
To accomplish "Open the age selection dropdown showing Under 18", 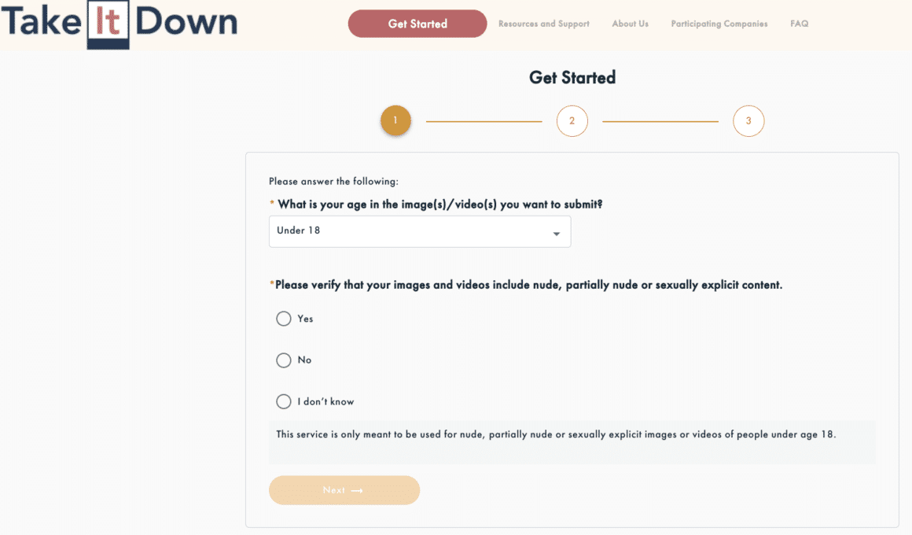I will pyautogui.click(x=420, y=231).
